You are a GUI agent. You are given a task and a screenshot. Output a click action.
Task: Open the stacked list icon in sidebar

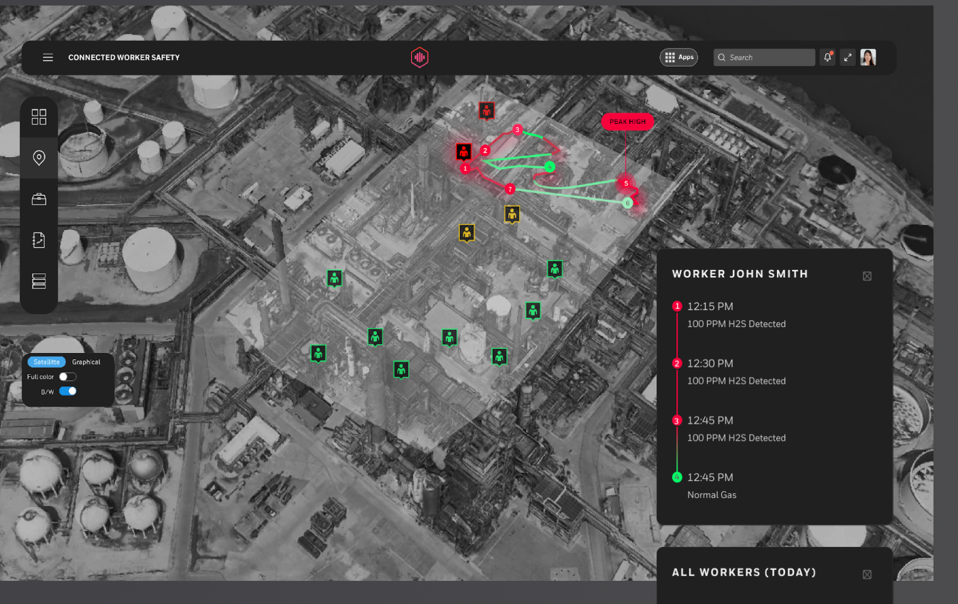coord(39,281)
